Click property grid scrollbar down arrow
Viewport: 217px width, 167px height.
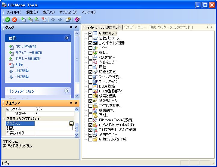click(76, 135)
